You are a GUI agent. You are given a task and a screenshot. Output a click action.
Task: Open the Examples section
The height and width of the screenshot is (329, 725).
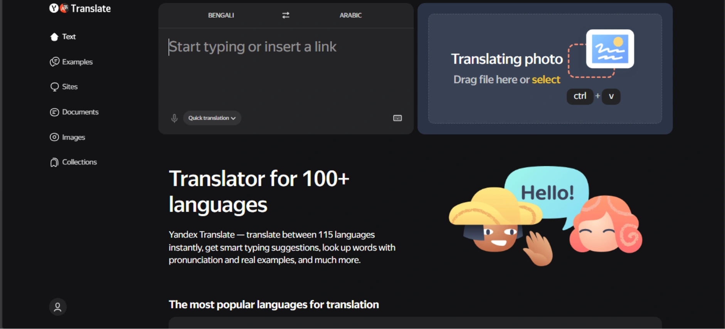pos(71,62)
